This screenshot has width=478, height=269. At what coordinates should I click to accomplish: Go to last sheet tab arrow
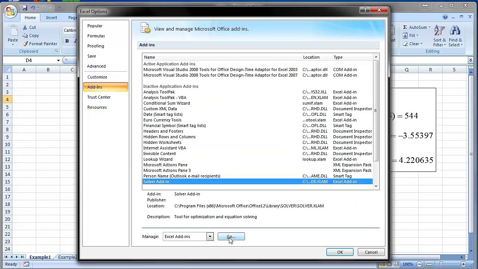click(x=22, y=257)
